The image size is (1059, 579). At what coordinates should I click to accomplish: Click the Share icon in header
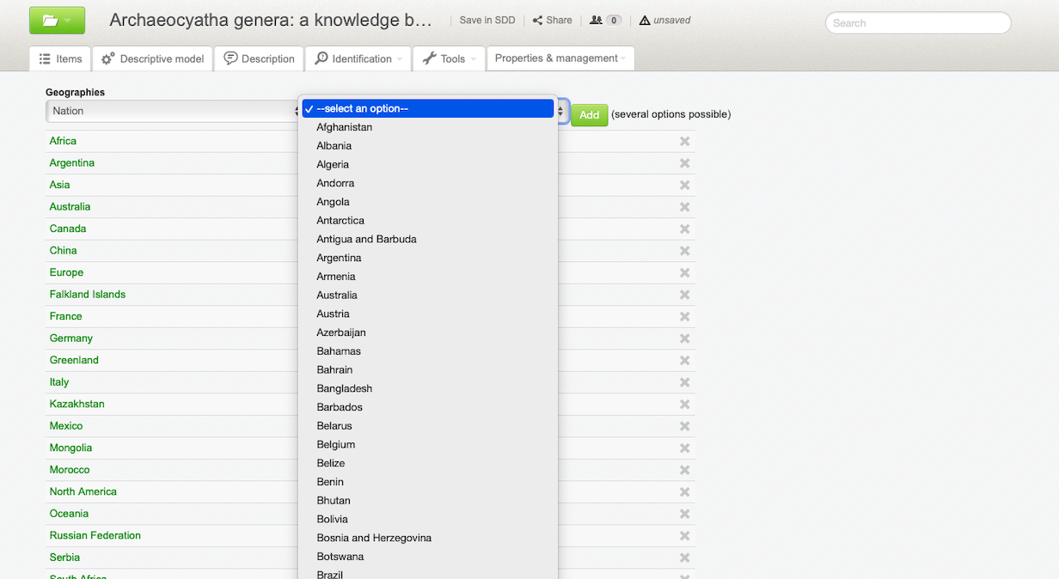coord(537,21)
